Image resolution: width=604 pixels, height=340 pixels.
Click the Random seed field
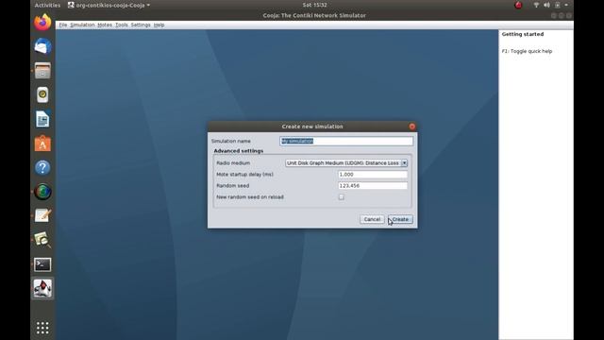(x=373, y=185)
